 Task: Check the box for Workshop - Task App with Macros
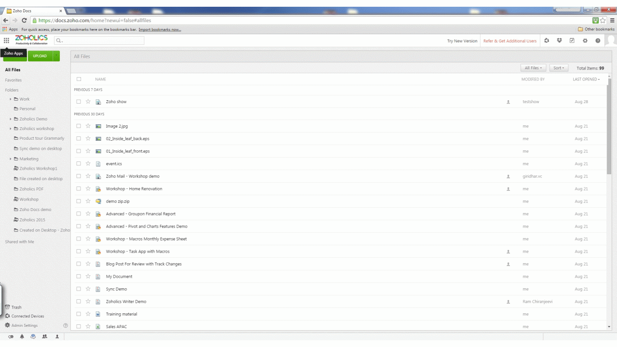pyautogui.click(x=79, y=251)
